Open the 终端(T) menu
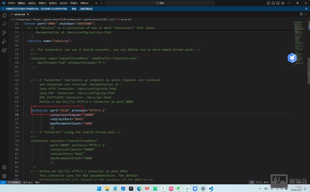The width and height of the screenshot is (310, 192). [x=73, y=3]
